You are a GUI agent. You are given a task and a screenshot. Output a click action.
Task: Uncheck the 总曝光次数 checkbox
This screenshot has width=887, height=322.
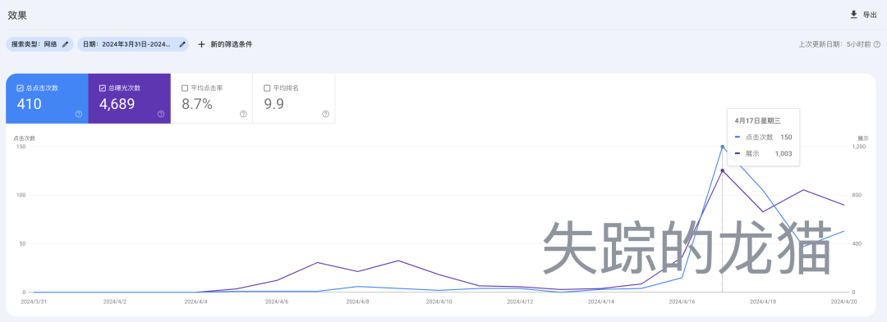tap(103, 88)
